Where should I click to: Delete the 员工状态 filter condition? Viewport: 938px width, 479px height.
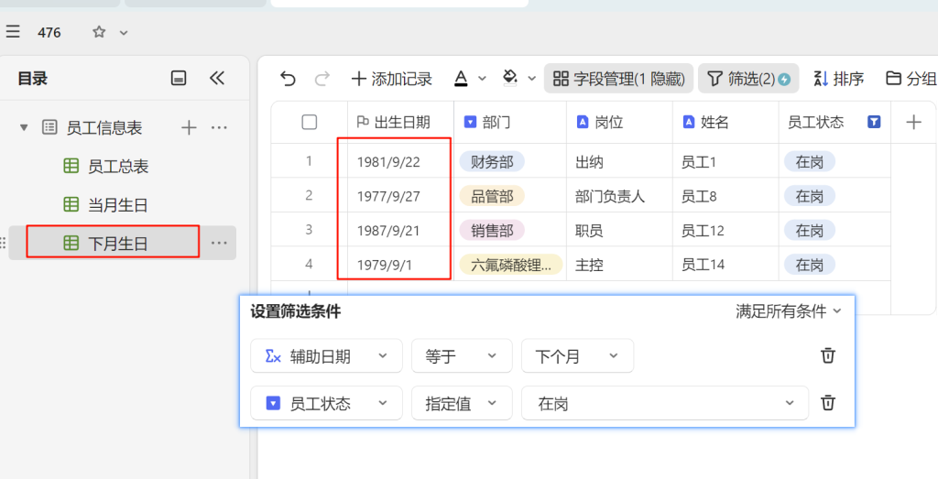828,402
